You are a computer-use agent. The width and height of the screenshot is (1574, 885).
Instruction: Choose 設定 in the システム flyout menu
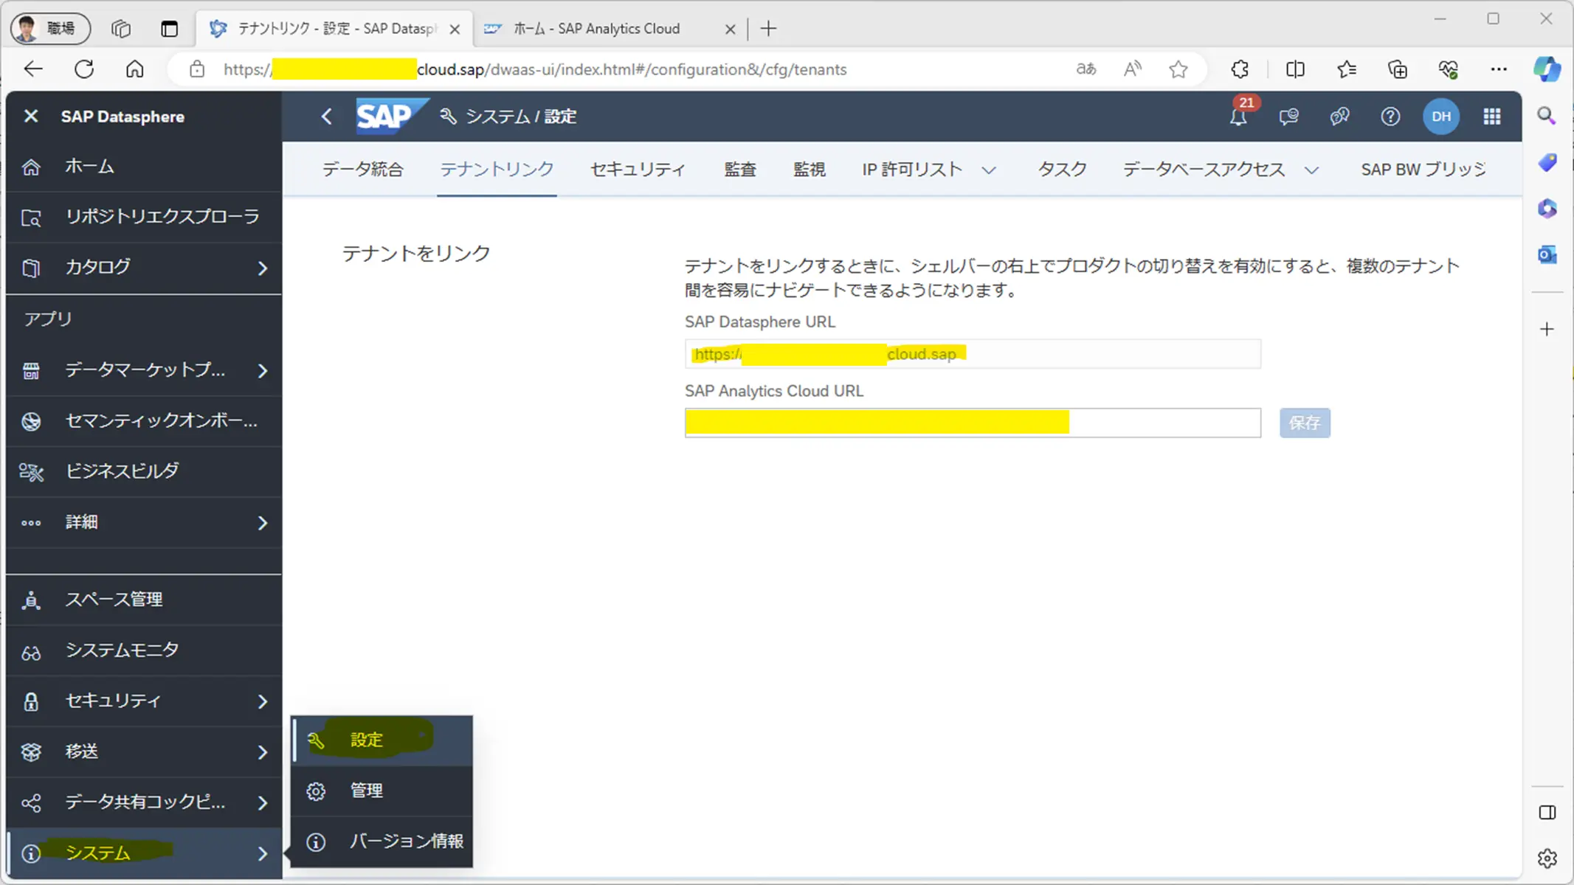point(382,740)
